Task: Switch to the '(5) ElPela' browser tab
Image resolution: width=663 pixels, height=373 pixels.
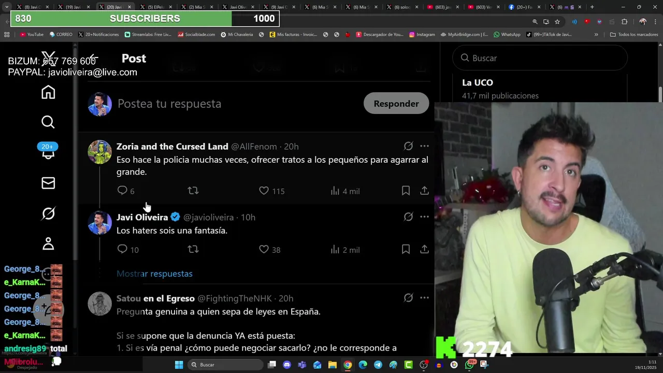Action: point(155,7)
